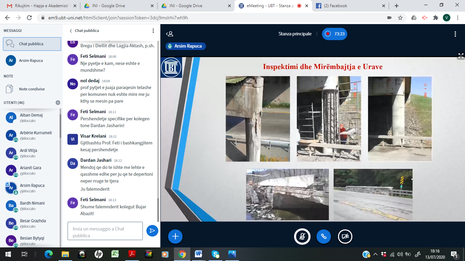465x261 pixels.
Task: Open the Note condivise shared notes
Action: (x=32, y=89)
